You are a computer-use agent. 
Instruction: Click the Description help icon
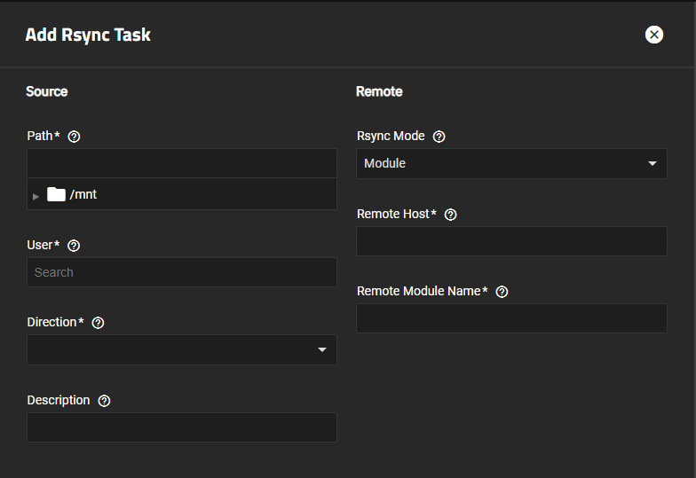[x=104, y=401]
